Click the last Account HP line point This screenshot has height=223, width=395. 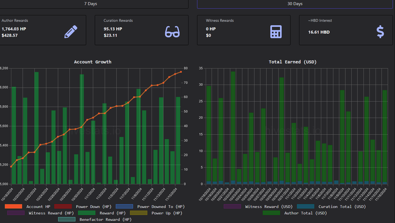click(181, 72)
